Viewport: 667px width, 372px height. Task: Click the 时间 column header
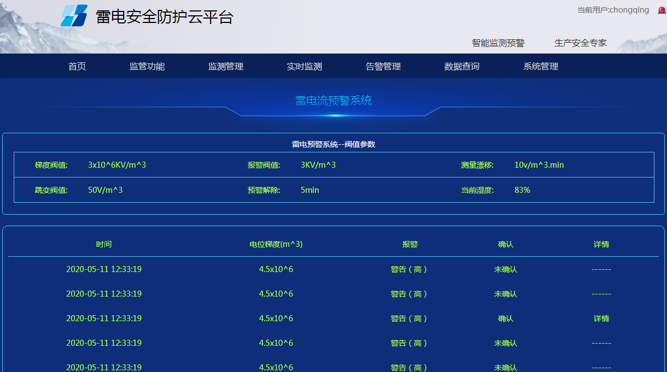click(104, 244)
